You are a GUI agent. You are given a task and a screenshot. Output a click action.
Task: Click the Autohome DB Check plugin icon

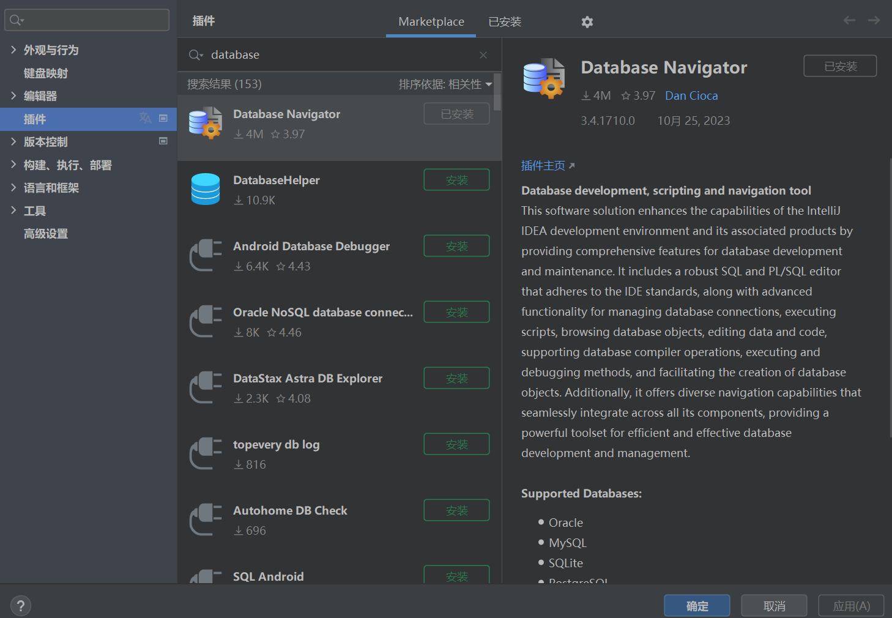click(x=206, y=519)
